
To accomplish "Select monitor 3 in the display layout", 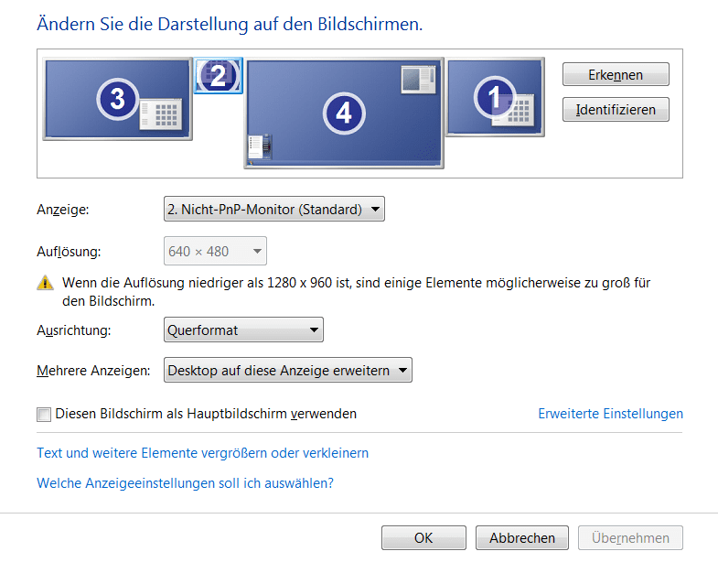I will [117, 99].
